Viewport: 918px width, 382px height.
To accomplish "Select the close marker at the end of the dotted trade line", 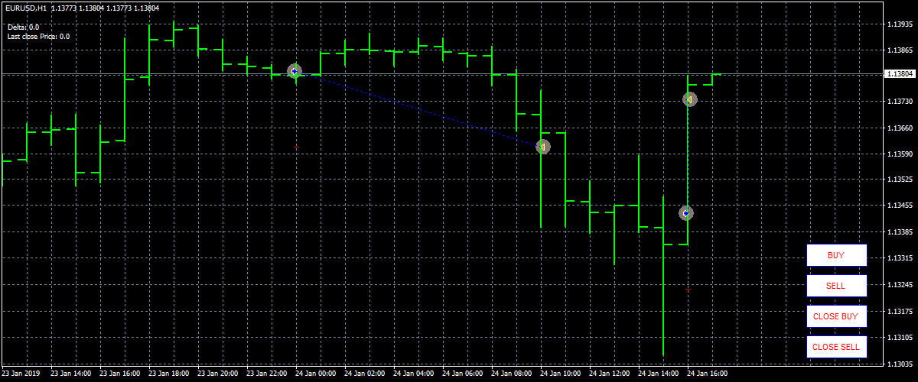I will [543, 147].
